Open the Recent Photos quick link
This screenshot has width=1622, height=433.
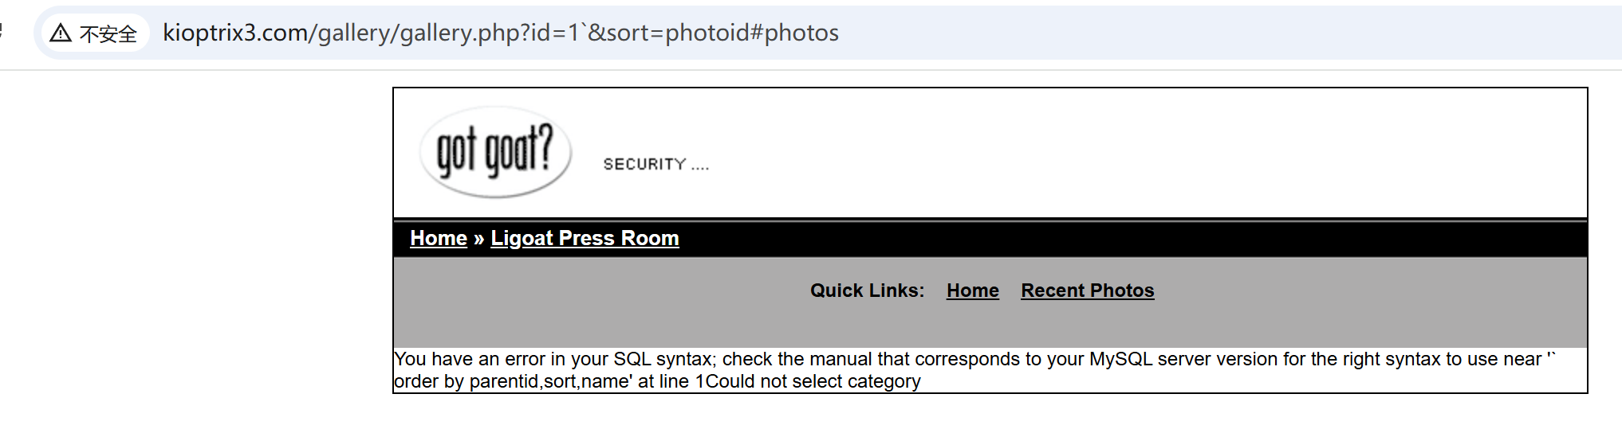coord(1087,291)
